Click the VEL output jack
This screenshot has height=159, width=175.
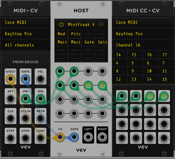(x=40, y=79)
